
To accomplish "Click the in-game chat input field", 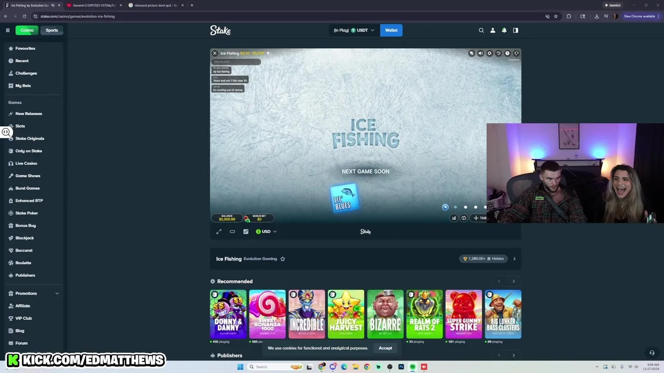I will click(236, 62).
